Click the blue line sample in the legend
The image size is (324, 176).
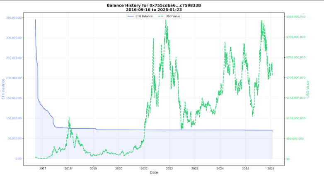(131, 16)
